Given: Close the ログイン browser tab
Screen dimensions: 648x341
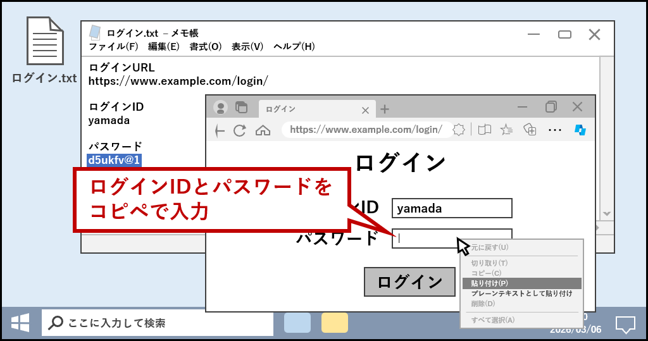Looking at the screenshot, I should pos(365,110).
